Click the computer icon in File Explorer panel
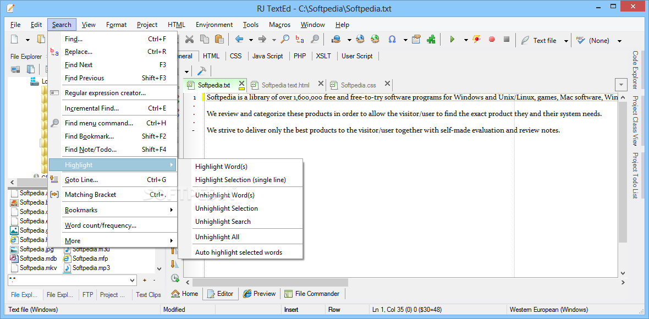The image size is (649, 319). pyautogui.click(x=16, y=69)
